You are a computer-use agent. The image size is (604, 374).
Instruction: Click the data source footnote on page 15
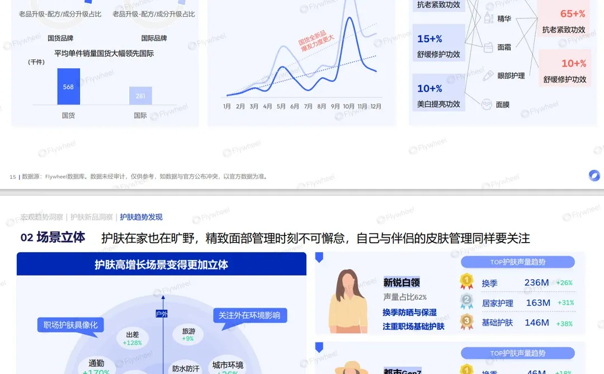[x=144, y=177]
